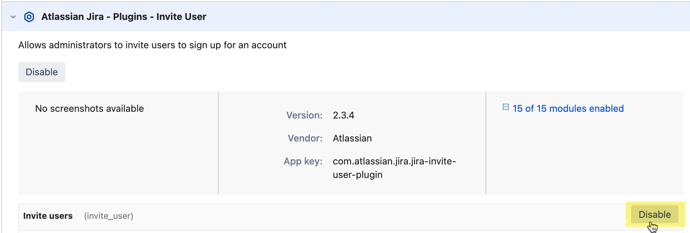Click the Vendor: label

305,138
